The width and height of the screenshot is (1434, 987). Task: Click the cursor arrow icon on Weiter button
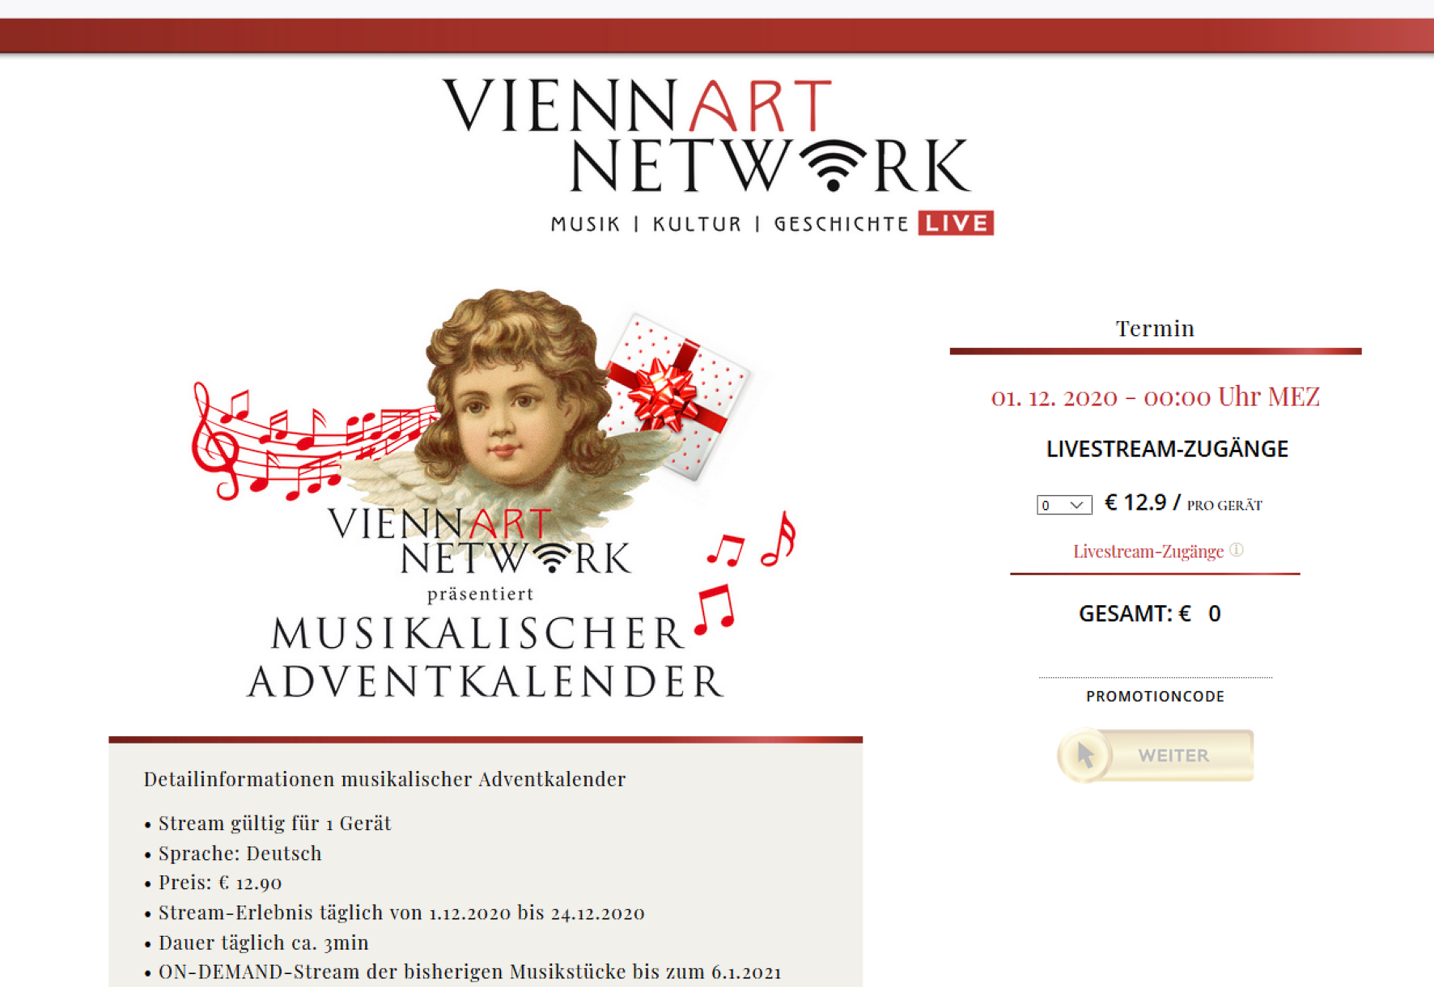(x=1085, y=755)
